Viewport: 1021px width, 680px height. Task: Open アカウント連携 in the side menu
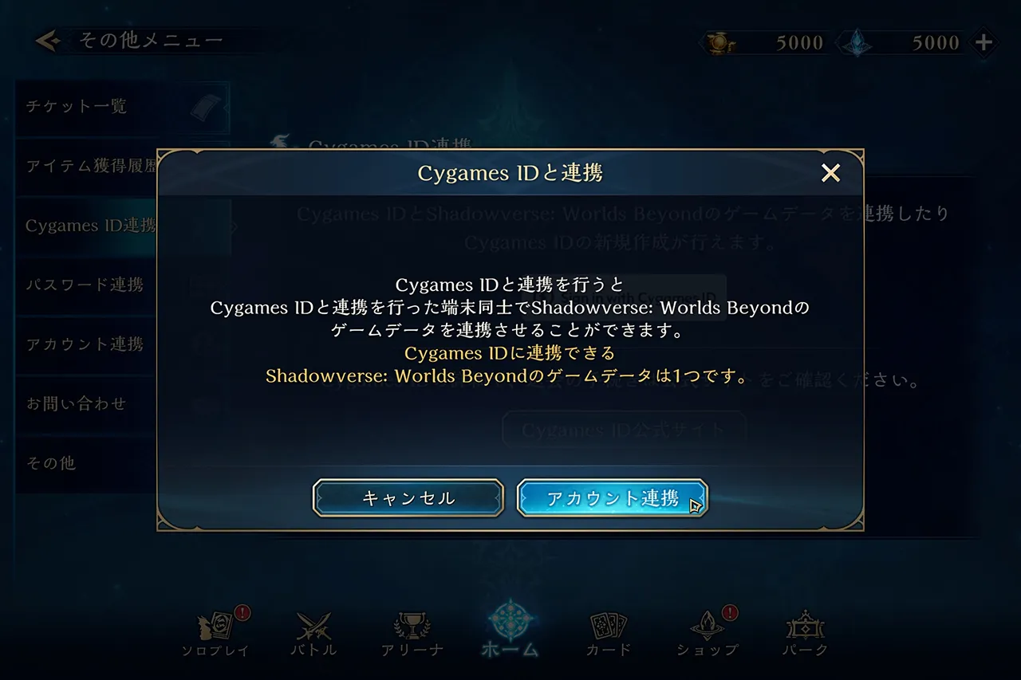86,344
